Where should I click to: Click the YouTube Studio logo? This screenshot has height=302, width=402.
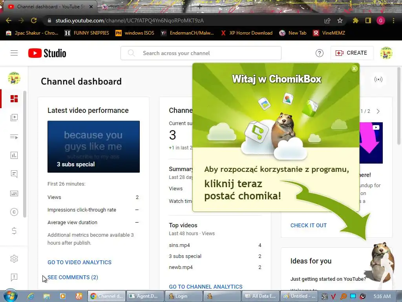pos(47,53)
